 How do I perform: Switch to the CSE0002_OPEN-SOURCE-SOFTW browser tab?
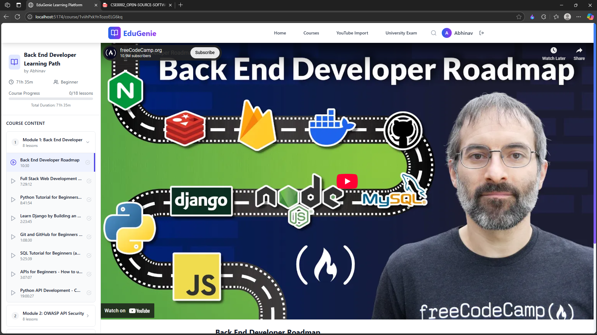138,5
